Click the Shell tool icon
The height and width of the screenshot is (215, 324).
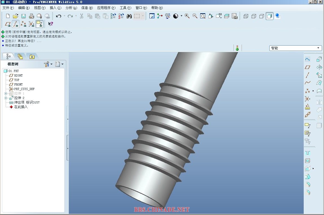click(x=307, y=161)
